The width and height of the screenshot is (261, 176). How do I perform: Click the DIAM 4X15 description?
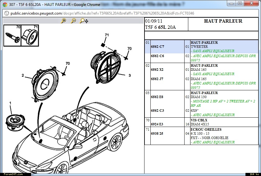[200, 124]
